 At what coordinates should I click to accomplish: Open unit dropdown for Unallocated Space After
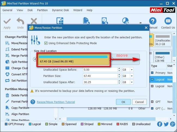pos(132,82)
